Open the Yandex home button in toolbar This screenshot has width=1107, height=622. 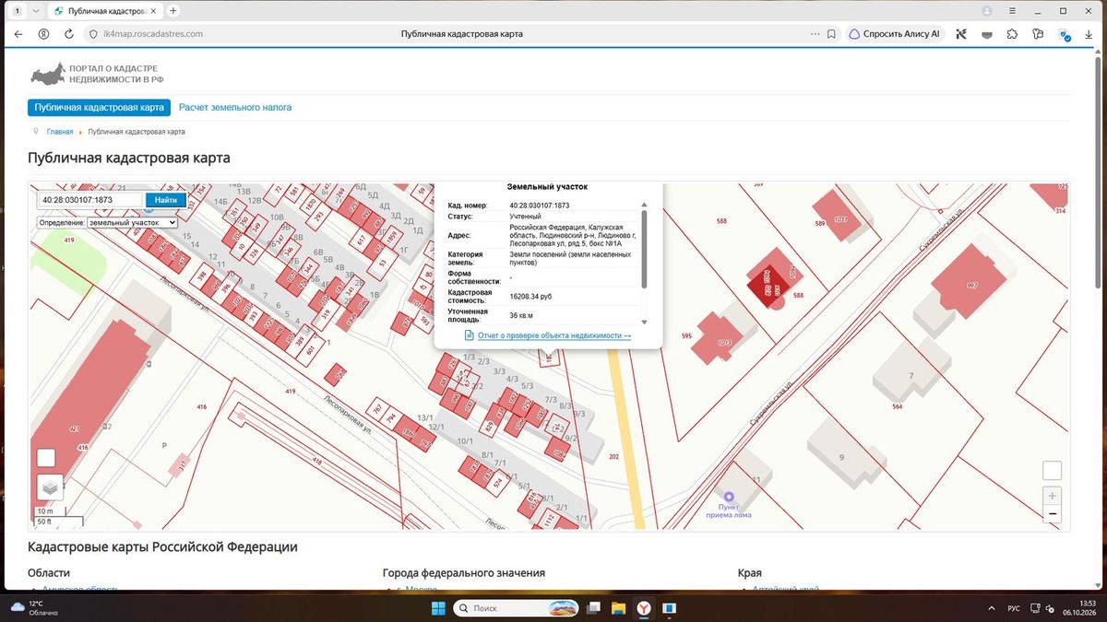click(43, 34)
